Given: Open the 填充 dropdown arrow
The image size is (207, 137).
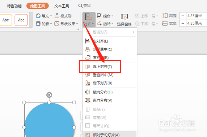Looking at the screenshot, I should pyautogui.click(x=51, y=16).
